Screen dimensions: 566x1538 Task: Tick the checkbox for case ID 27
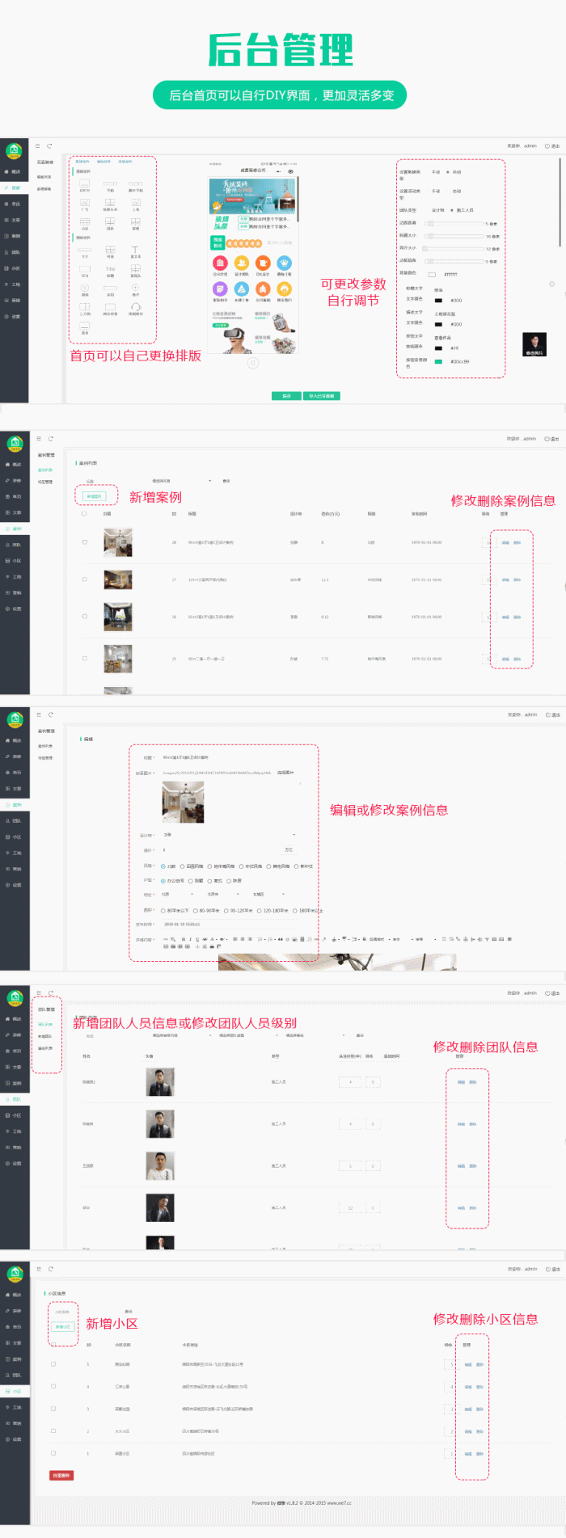tap(84, 579)
